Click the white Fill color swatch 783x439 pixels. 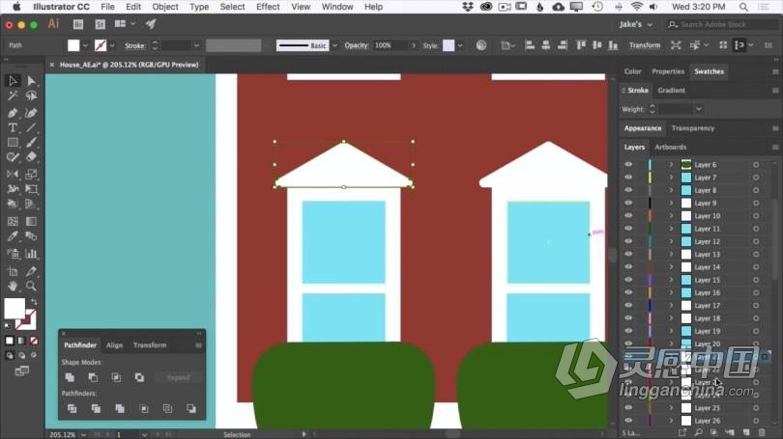point(74,45)
